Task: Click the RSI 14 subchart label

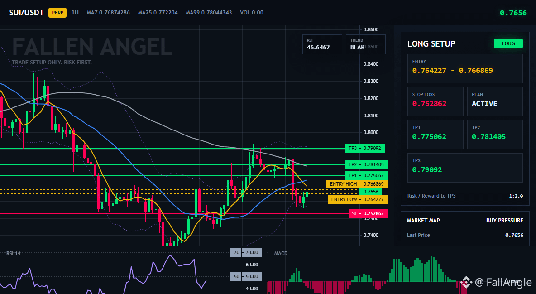Action: (x=13, y=253)
